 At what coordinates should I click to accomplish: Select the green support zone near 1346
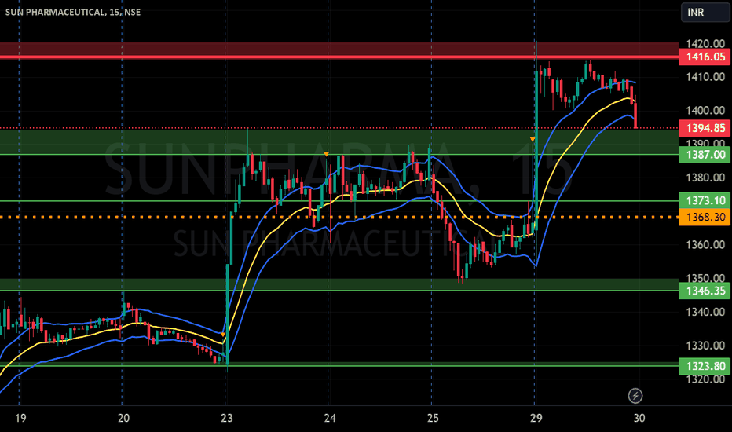point(339,285)
